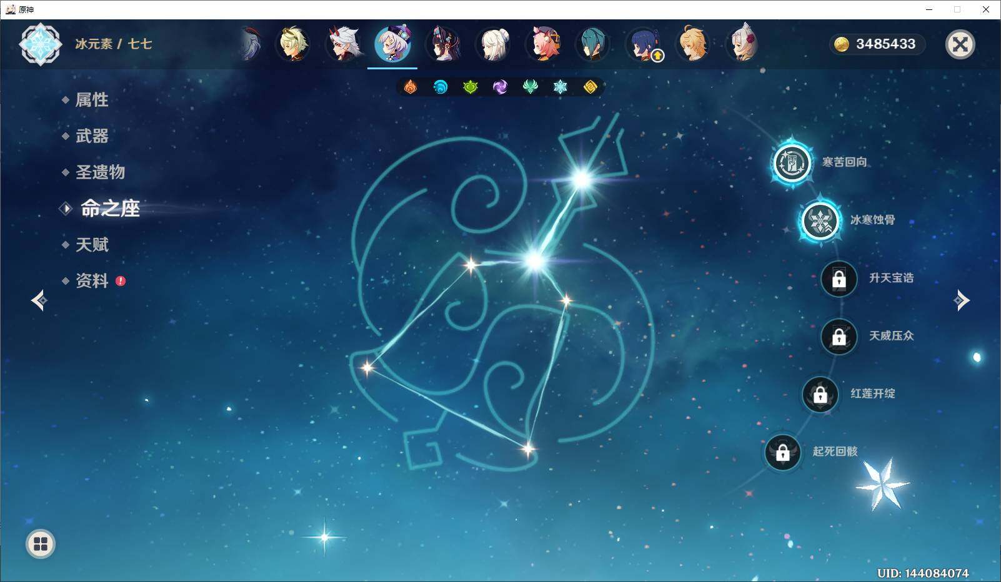Select Xiao's teal-haired avatar
Image resolution: width=1001 pixels, height=582 pixels.
click(x=593, y=44)
